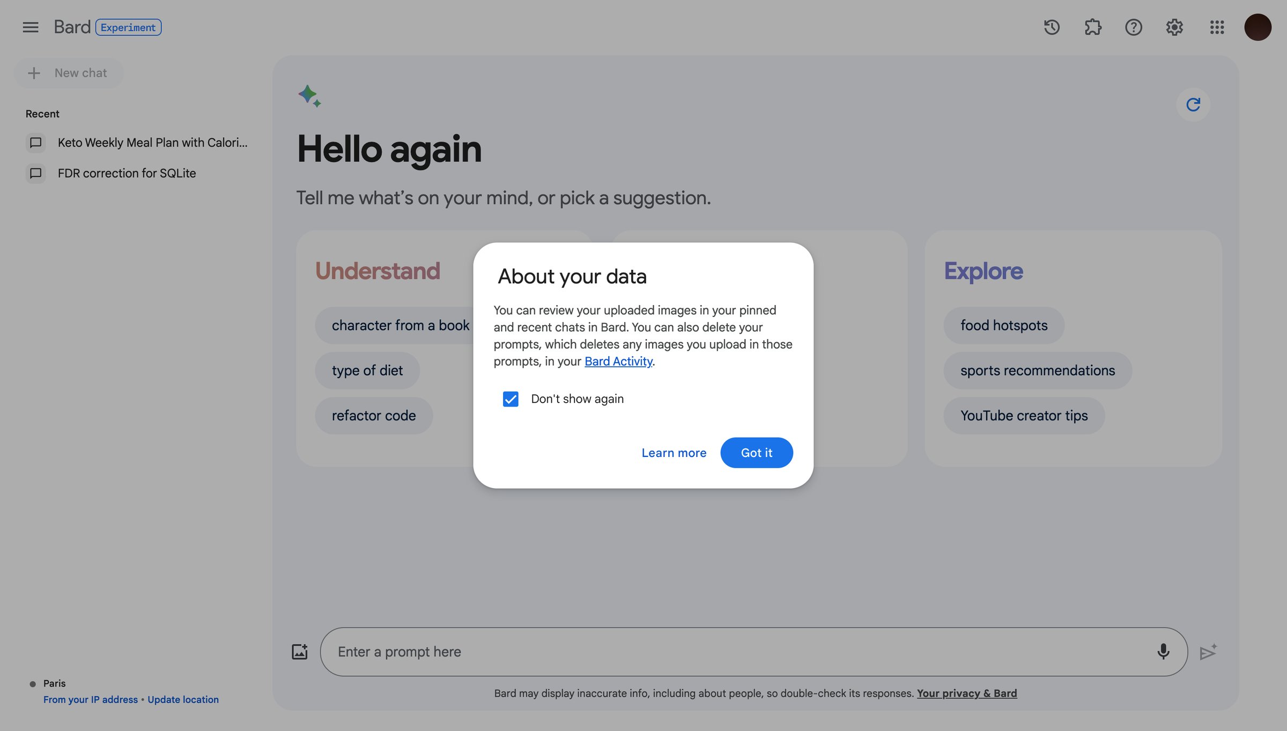
Task: Open Your privacy & Bard link
Action: pos(966,693)
